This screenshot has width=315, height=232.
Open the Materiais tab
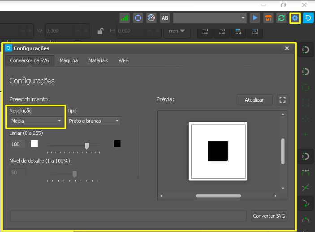click(98, 60)
